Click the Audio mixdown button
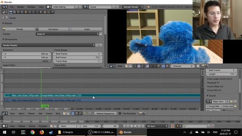 (x=86, y=29)
